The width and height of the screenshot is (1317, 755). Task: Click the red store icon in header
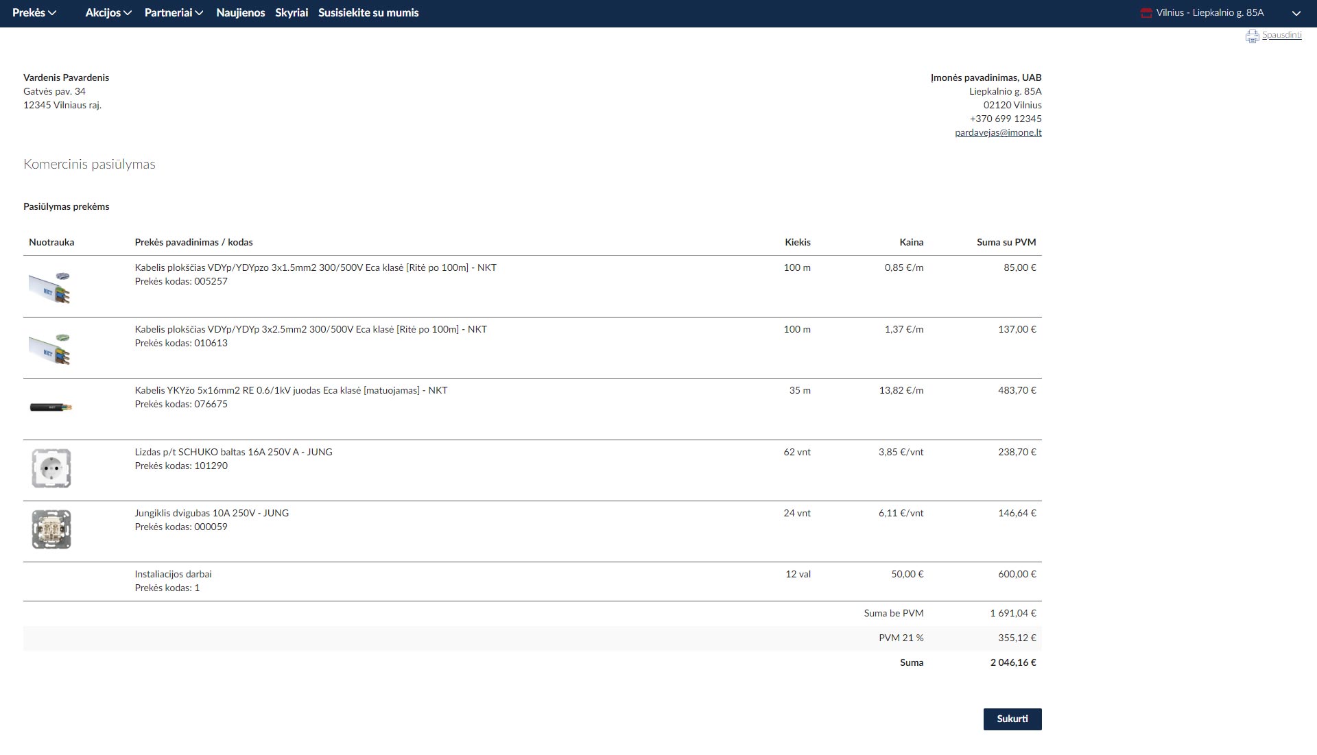(1146, 13)
